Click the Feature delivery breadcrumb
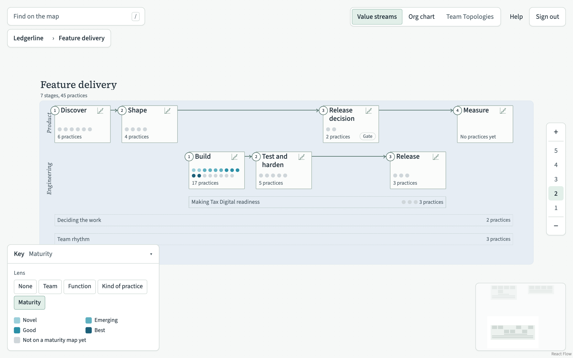This screenshot has height=358, width=573. pos(82,38)
